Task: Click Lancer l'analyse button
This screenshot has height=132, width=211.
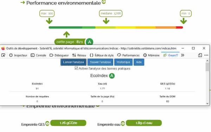Action: (73, 62)
